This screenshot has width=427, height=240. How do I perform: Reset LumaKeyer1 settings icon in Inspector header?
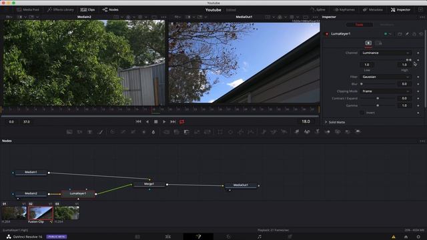coord(421,34)
